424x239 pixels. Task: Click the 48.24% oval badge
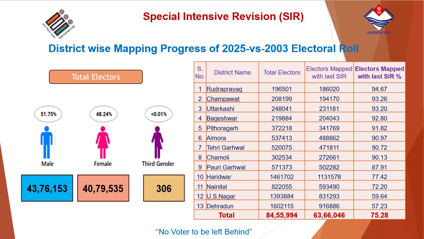coord(104,114)
